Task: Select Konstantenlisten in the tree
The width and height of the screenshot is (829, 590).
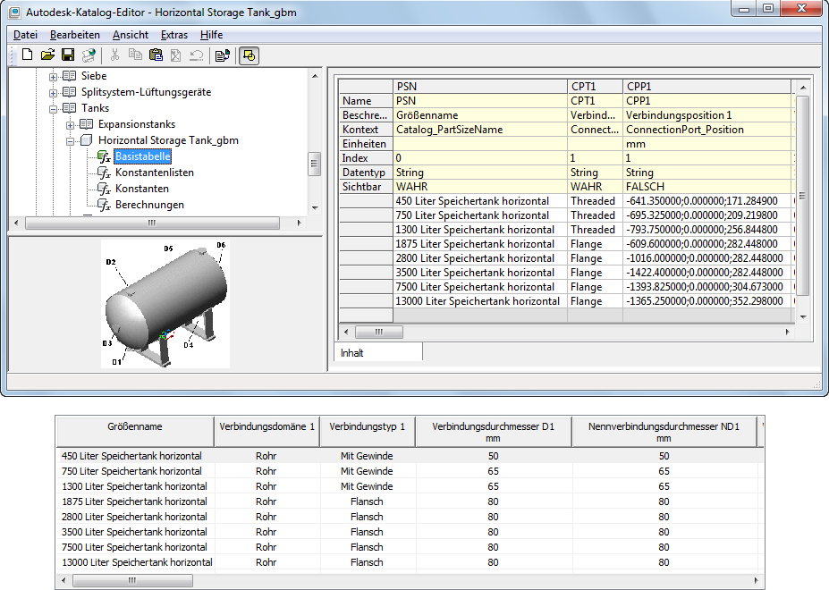Action: (x=155, y=173)
